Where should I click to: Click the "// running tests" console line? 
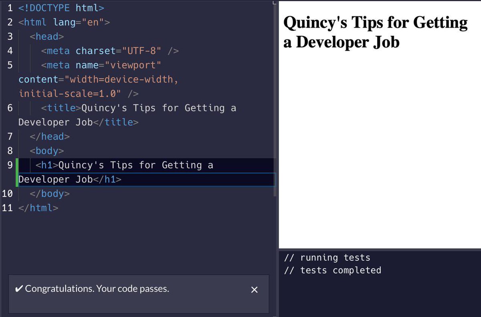tap(327, 258)
